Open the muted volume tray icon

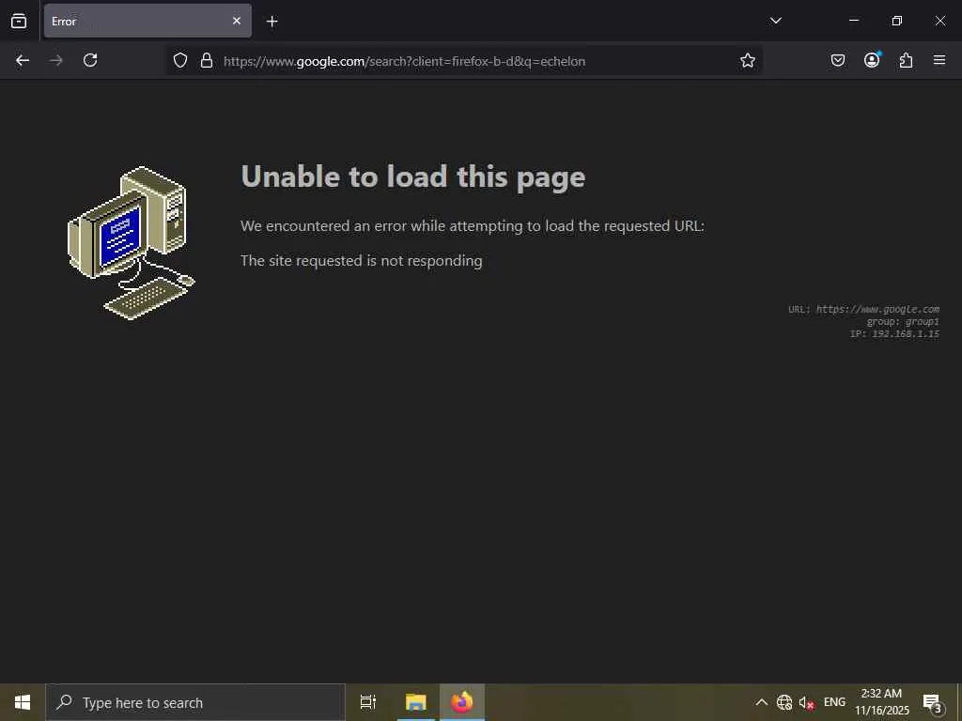(806, 702)
